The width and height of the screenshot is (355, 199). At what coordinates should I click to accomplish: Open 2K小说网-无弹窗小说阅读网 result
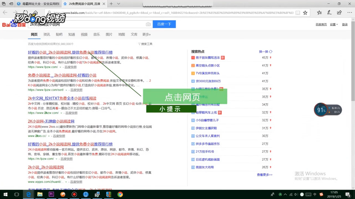(51, 121)
